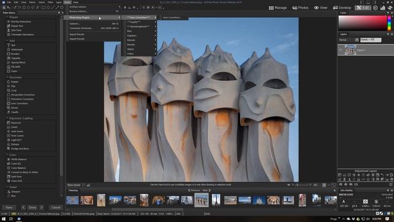Collapse the Detail filter group
Viewport: 394px width, 222px height.
7,187
